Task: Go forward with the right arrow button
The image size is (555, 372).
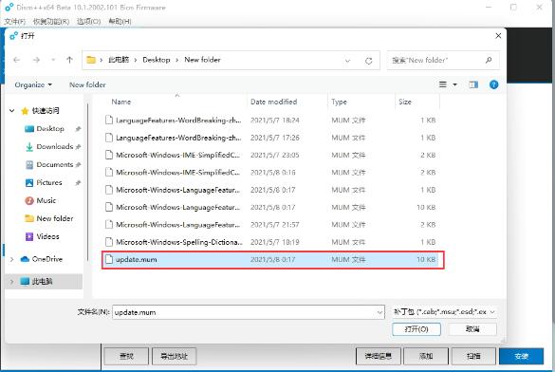Action: (36, 60)
